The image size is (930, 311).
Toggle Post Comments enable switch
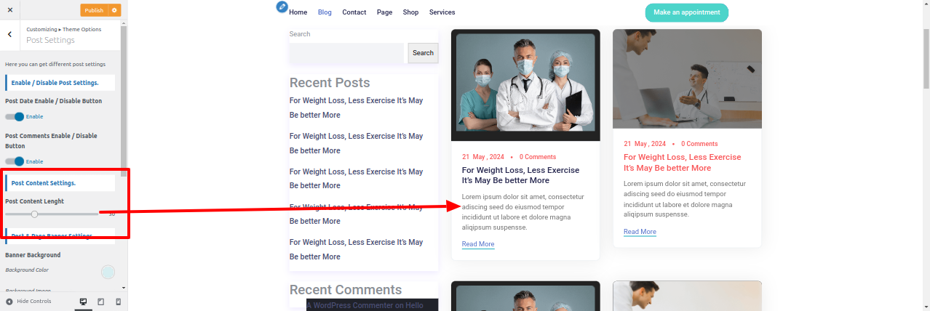(15, 161)
